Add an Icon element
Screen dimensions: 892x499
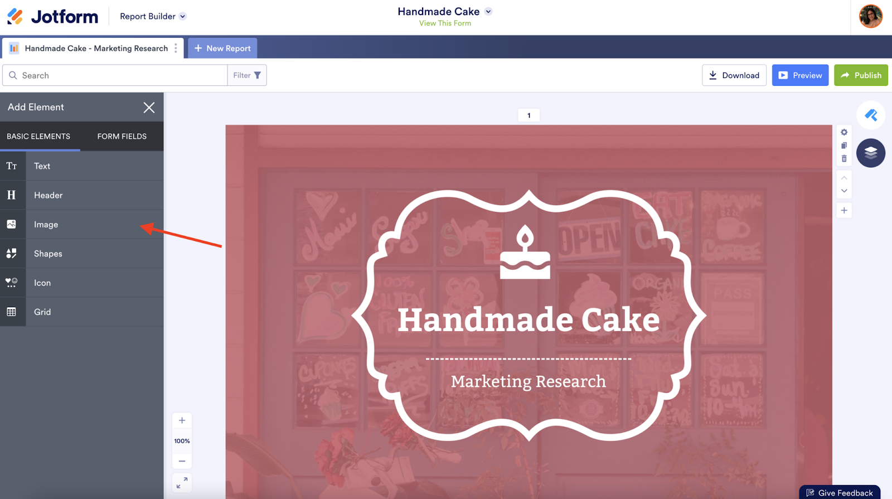point(82,283)
